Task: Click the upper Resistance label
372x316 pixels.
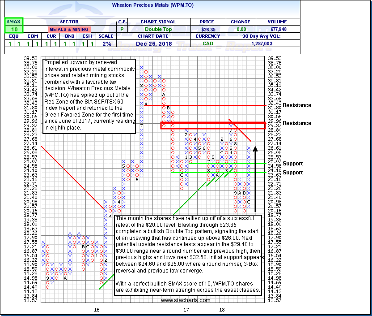Action: (x=297, y=105)
